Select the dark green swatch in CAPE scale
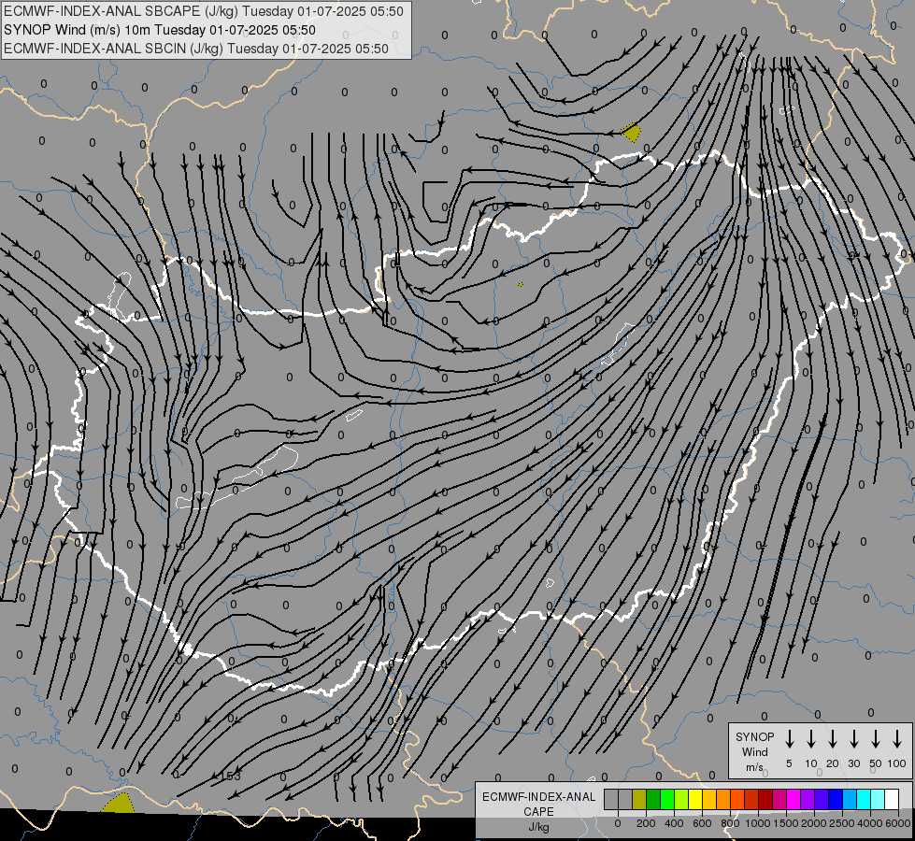The height and width of the screenshot is (841, 915). 653,799
